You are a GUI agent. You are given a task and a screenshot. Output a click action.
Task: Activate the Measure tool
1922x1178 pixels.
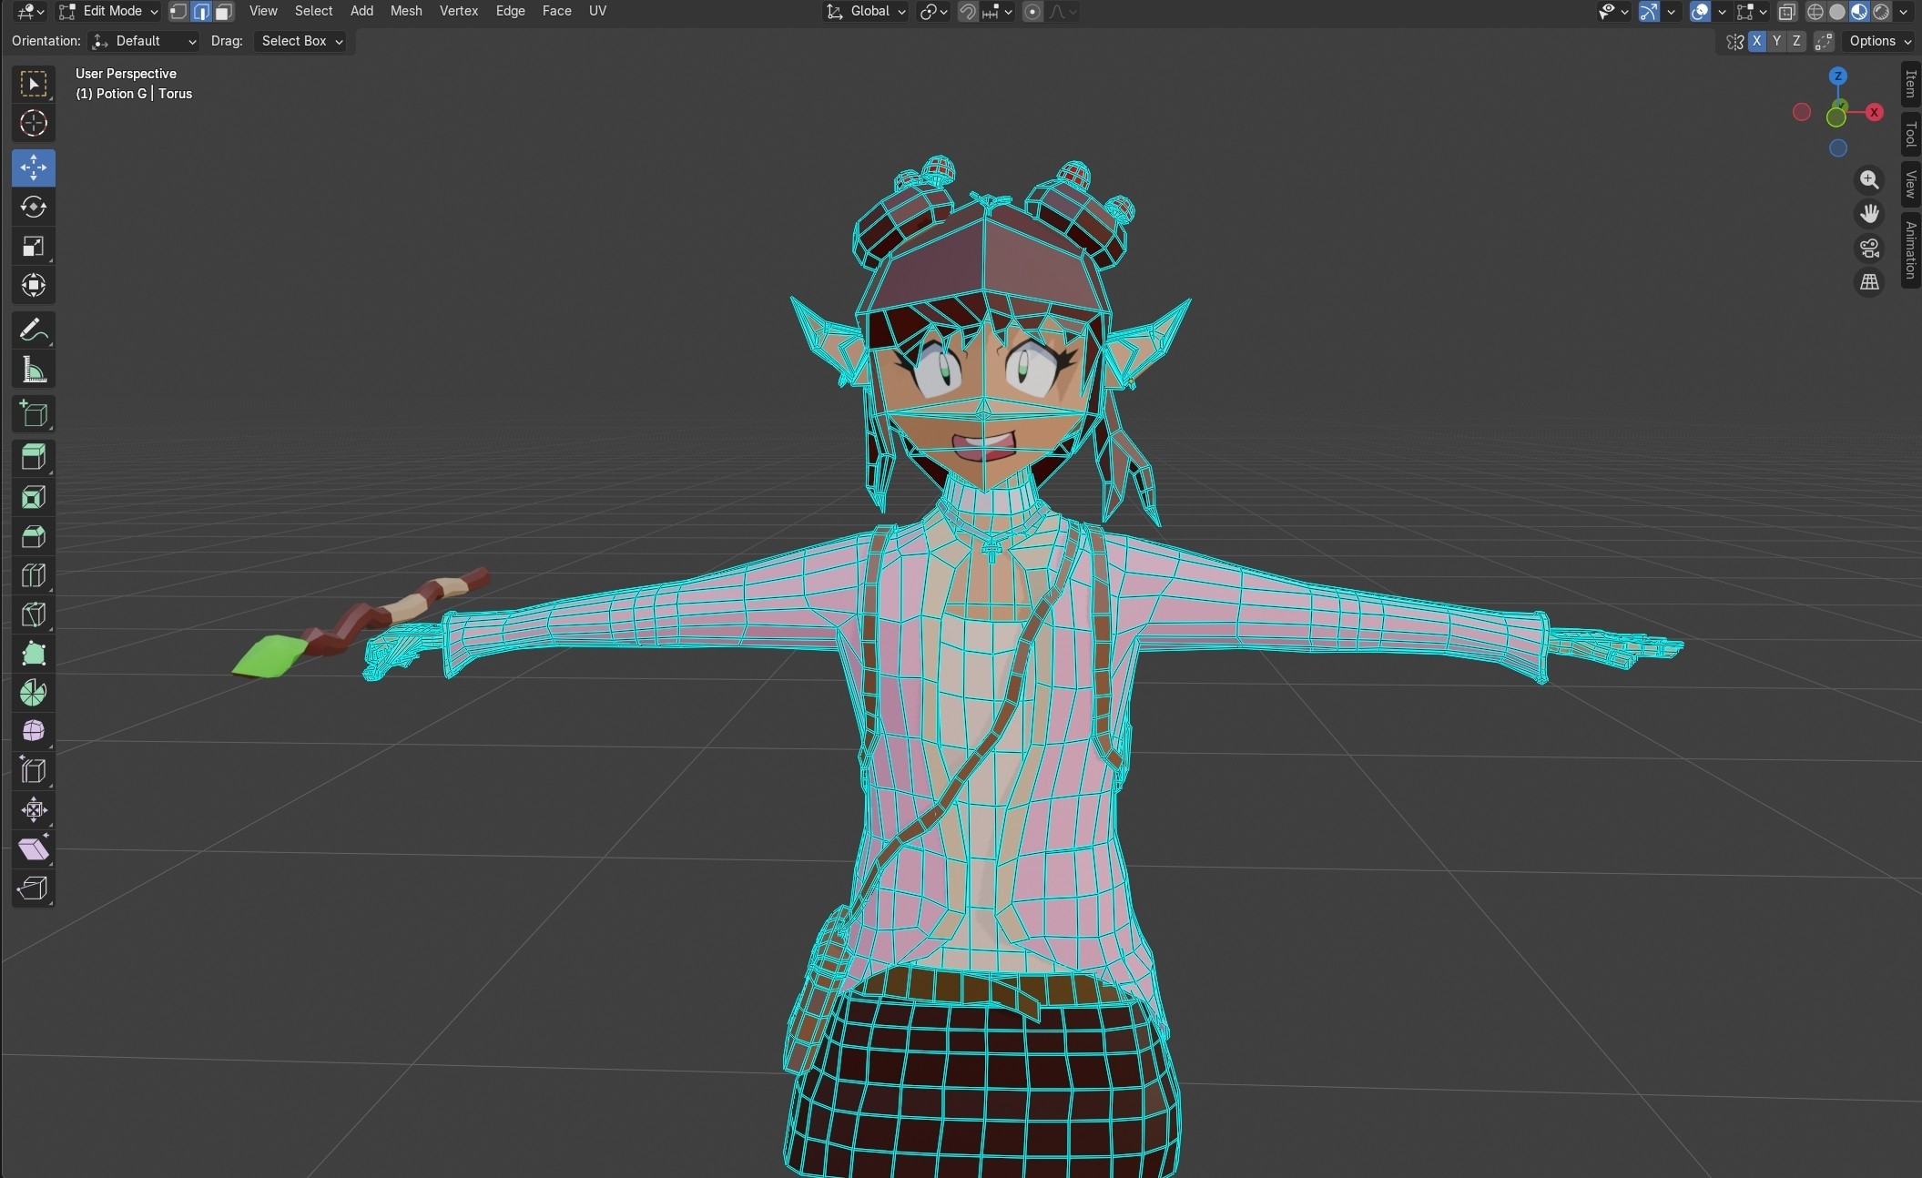[34, 370]
